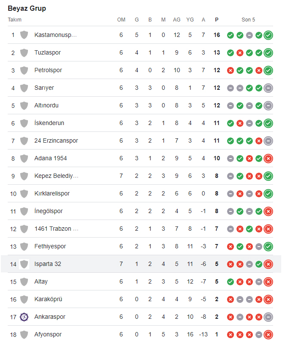Click the Beyaz Grup heading

click(x=27, y=9)
